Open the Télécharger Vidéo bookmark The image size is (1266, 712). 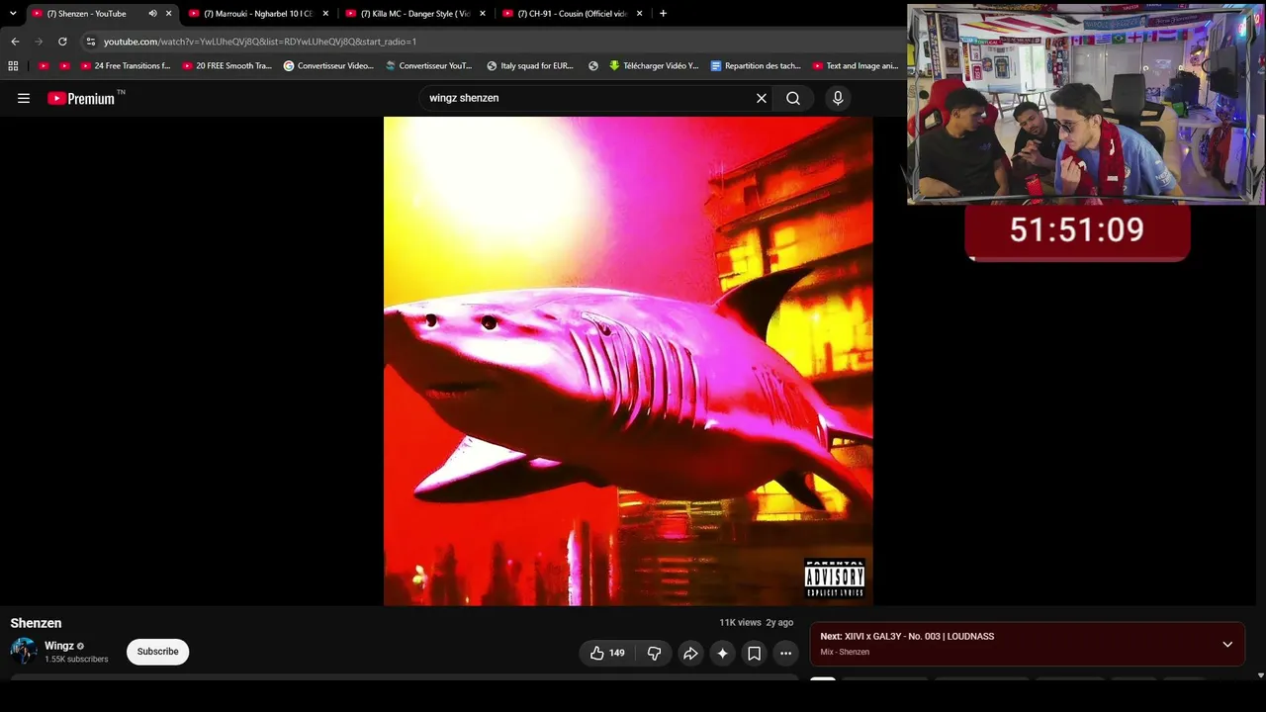[654, 66]
